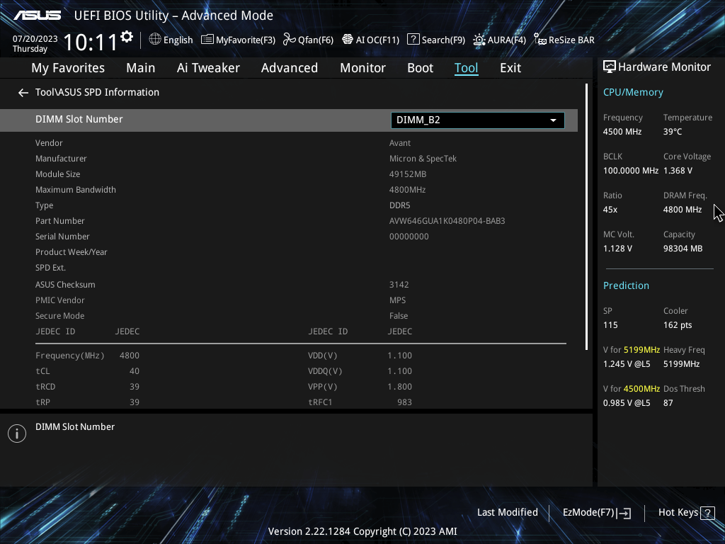
Task: Open MyFavorite list icon
Action: point(207,40)
